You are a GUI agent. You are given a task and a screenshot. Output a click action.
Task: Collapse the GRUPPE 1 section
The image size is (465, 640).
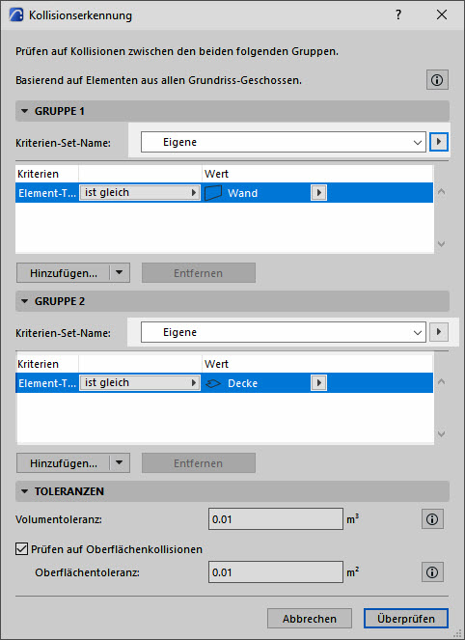point(25,111)
